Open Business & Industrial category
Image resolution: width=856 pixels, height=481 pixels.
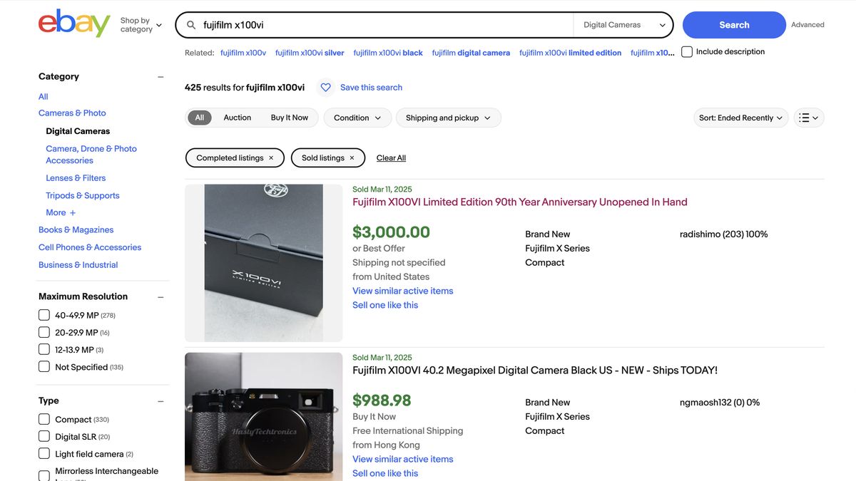(78, 265)
